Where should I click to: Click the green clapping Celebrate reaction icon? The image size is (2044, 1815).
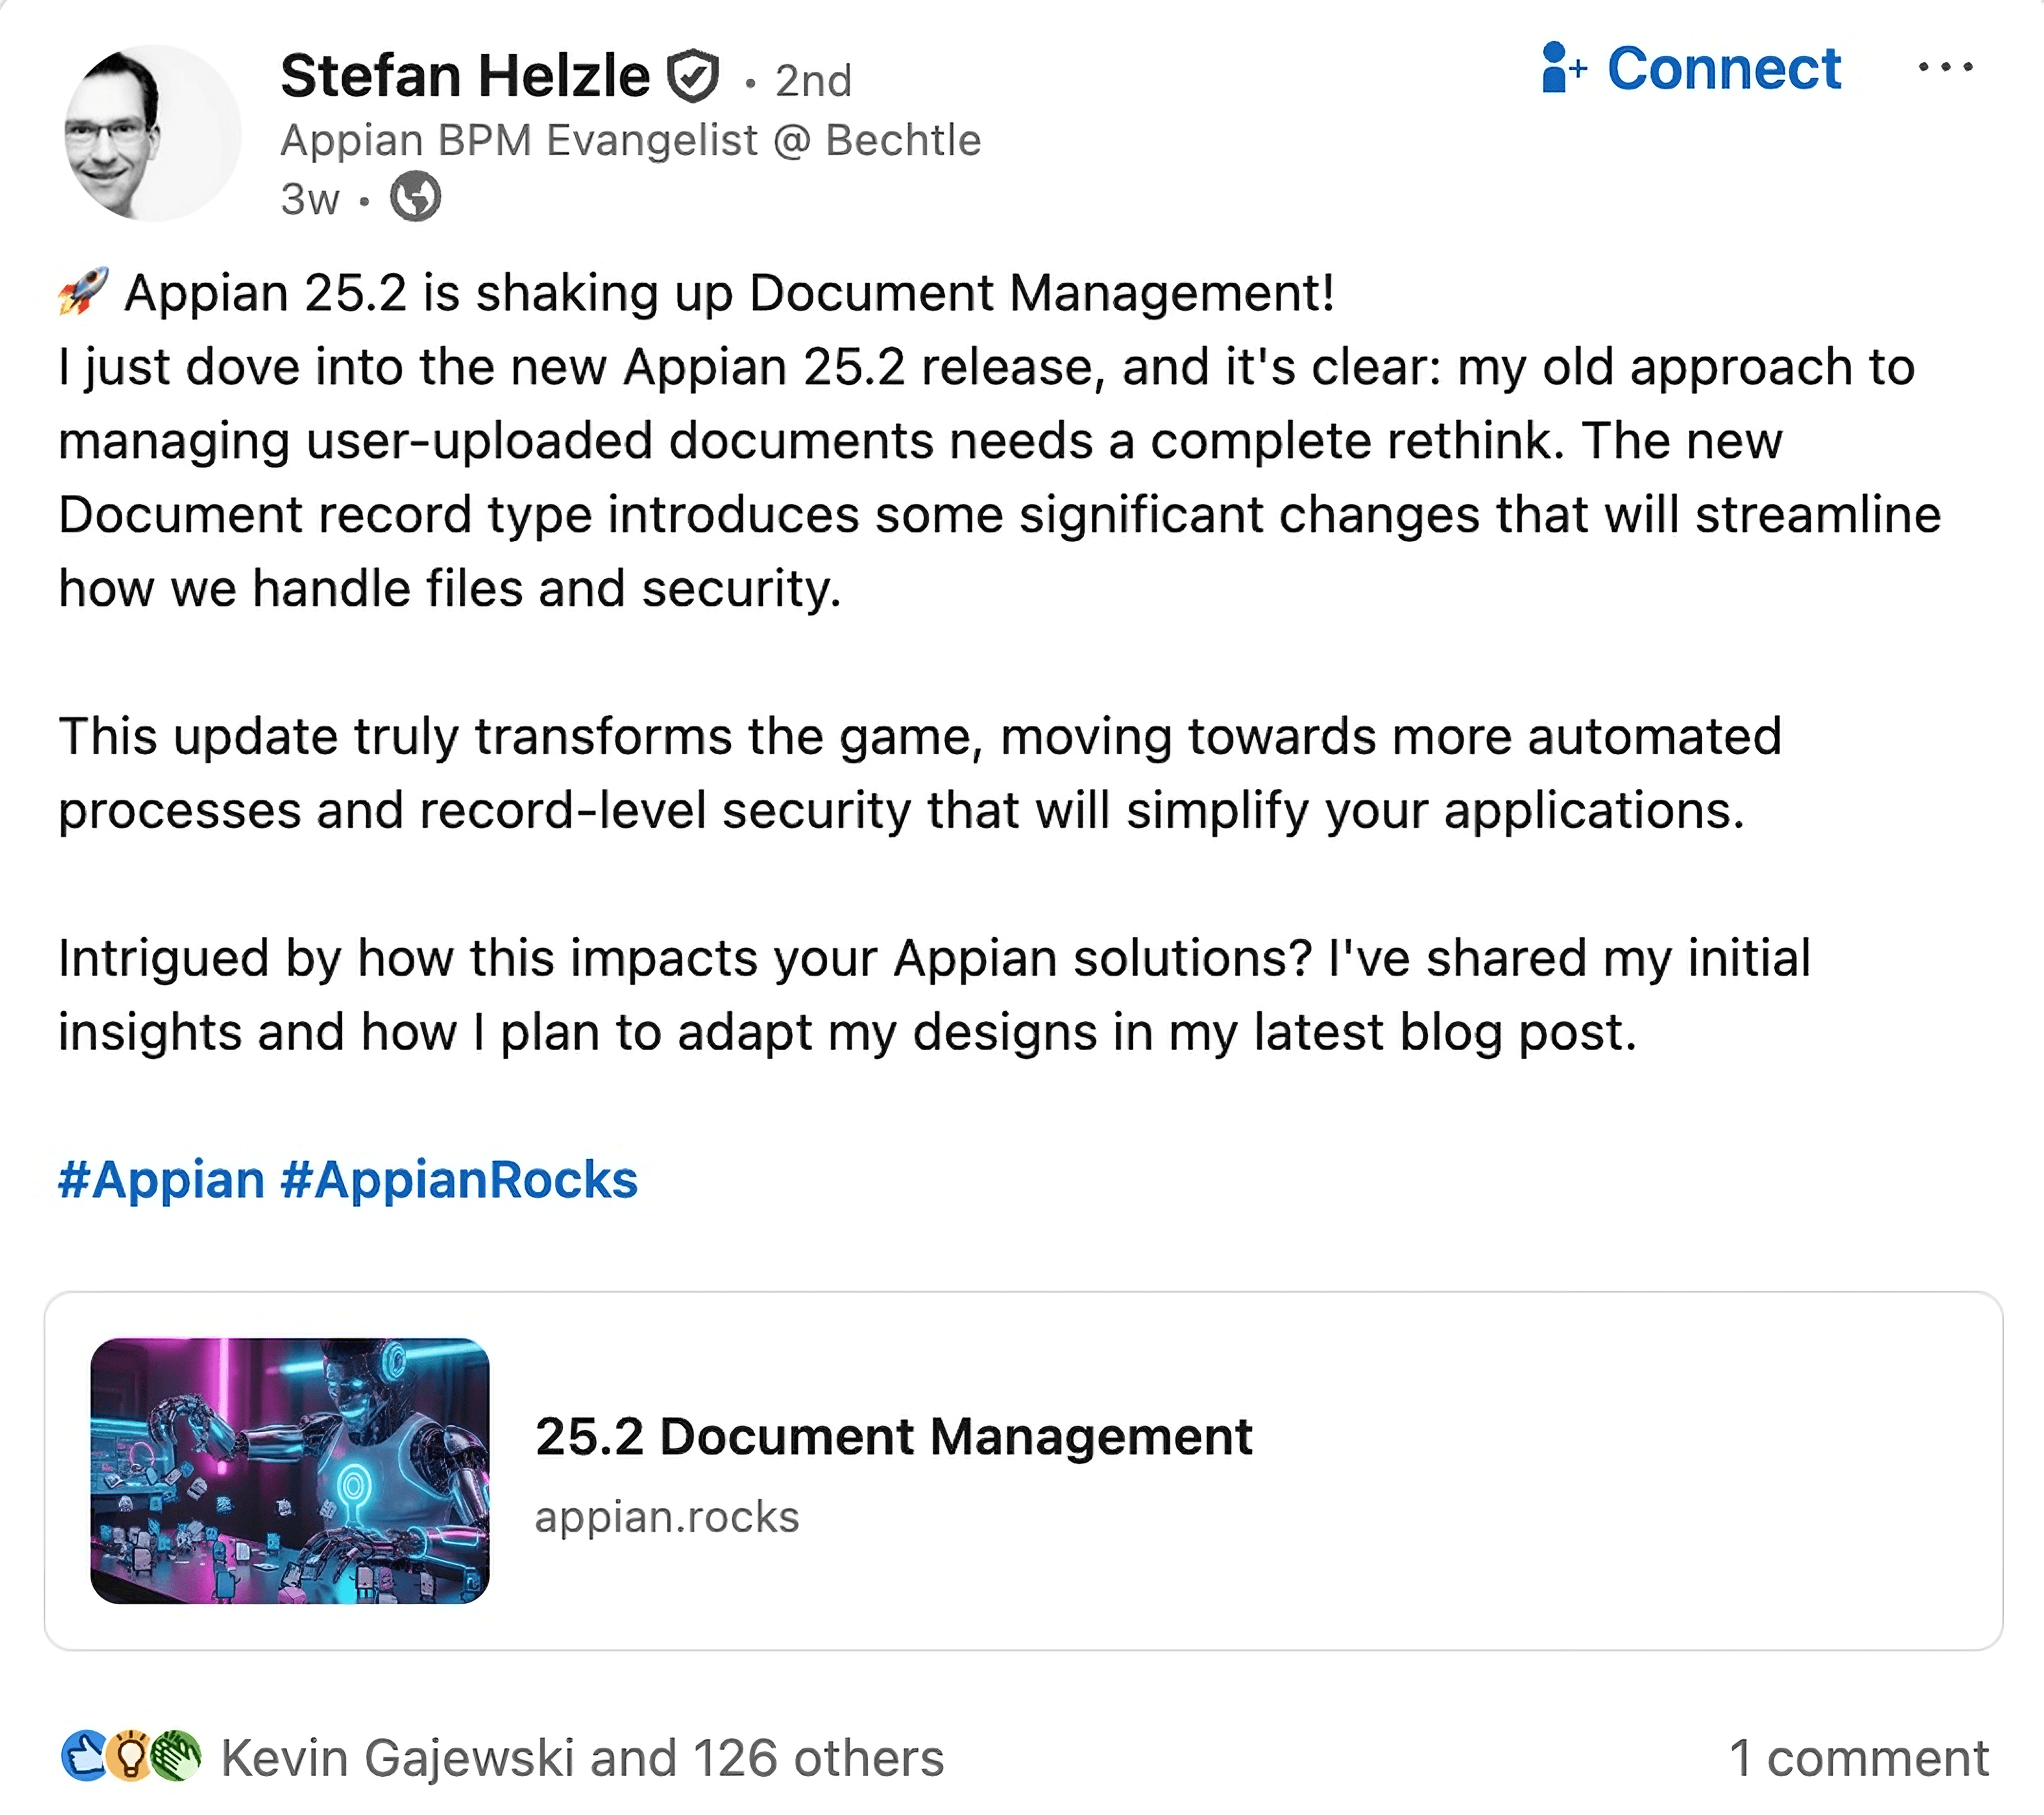point(178,1756)
